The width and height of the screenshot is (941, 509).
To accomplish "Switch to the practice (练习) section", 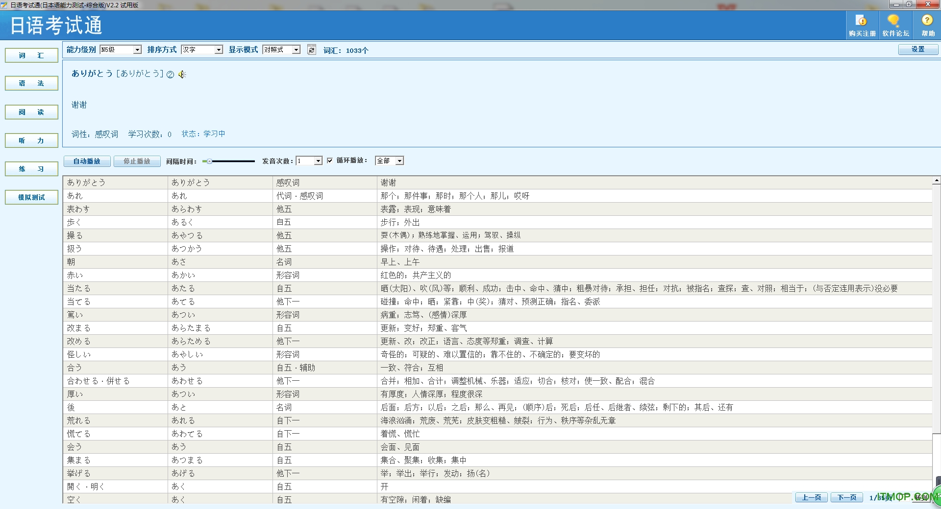I will (31, 169).
